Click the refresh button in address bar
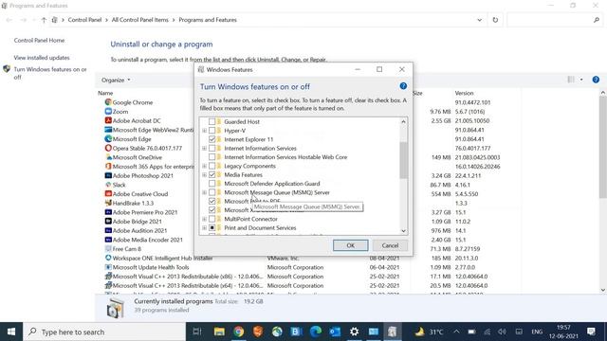The width and height of the screenshot is (607, 341). coord(495,20)
